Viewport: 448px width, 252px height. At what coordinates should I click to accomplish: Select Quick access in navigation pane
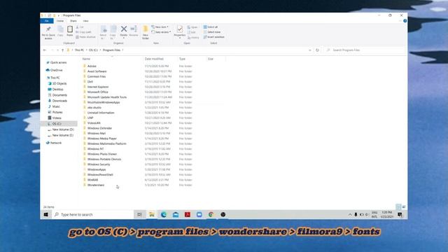(58, 62)
